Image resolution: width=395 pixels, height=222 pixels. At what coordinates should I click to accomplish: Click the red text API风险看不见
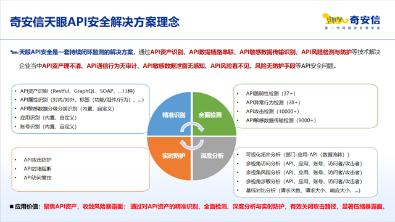230,66
